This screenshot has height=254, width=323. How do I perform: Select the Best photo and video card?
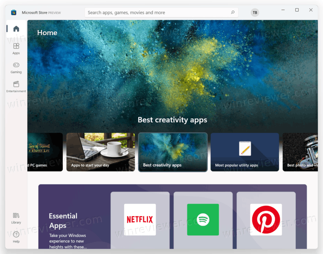click(300, 152)
